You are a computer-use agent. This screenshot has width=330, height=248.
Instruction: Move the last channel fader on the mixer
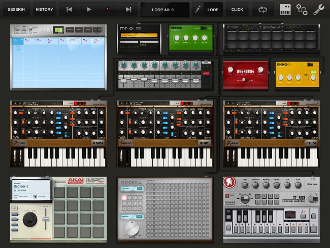[x=196, y=81]
